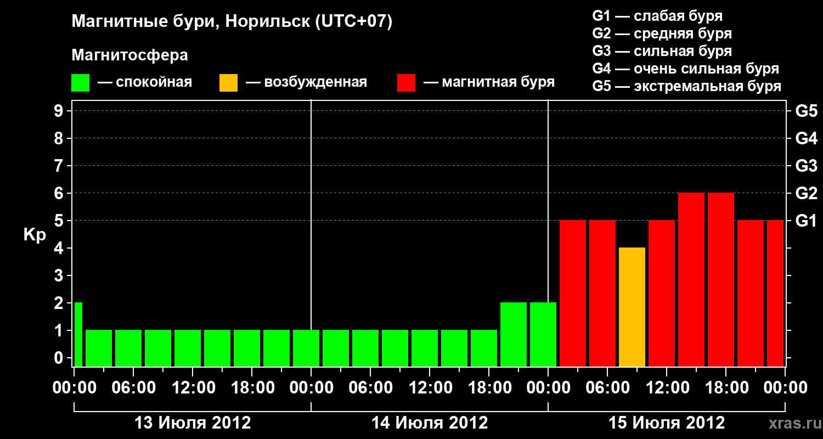Click the first '00:00' time label at chart start
This screenshot has width=823, height=439.
[74, 388]
